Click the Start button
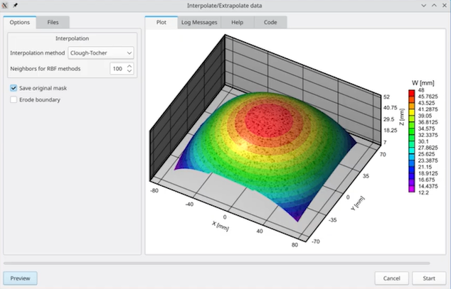The width and height of the screenshot is (451, 289). tap(429, 278)
